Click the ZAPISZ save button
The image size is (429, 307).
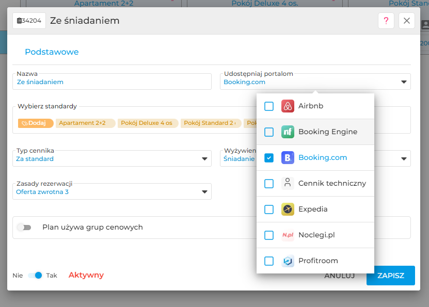(x=390, y=276)
